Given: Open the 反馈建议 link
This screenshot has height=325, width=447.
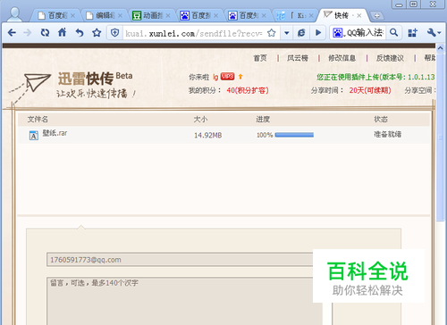Looking at the screenshot, I should tap(390, 58).
